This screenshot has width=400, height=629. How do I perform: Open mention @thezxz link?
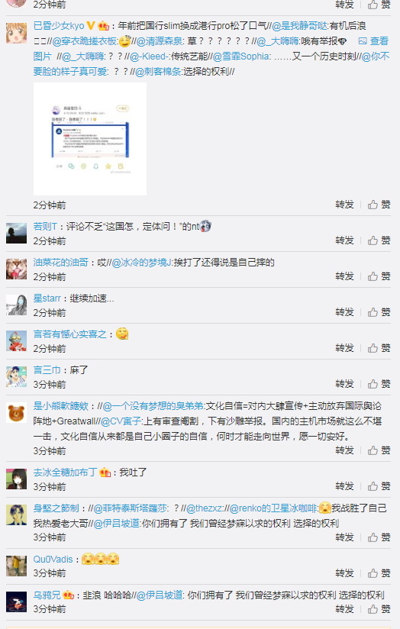[204, 508]
